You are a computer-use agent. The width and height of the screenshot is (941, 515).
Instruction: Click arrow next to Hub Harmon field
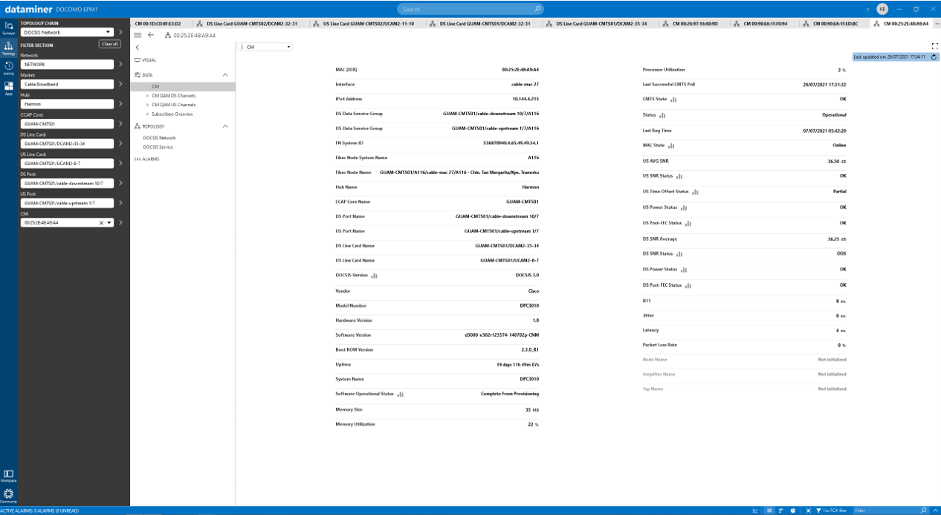pos(120,104)
